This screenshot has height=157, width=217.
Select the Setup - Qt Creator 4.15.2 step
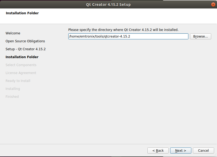pyautogui.click(x=25, y=49)
